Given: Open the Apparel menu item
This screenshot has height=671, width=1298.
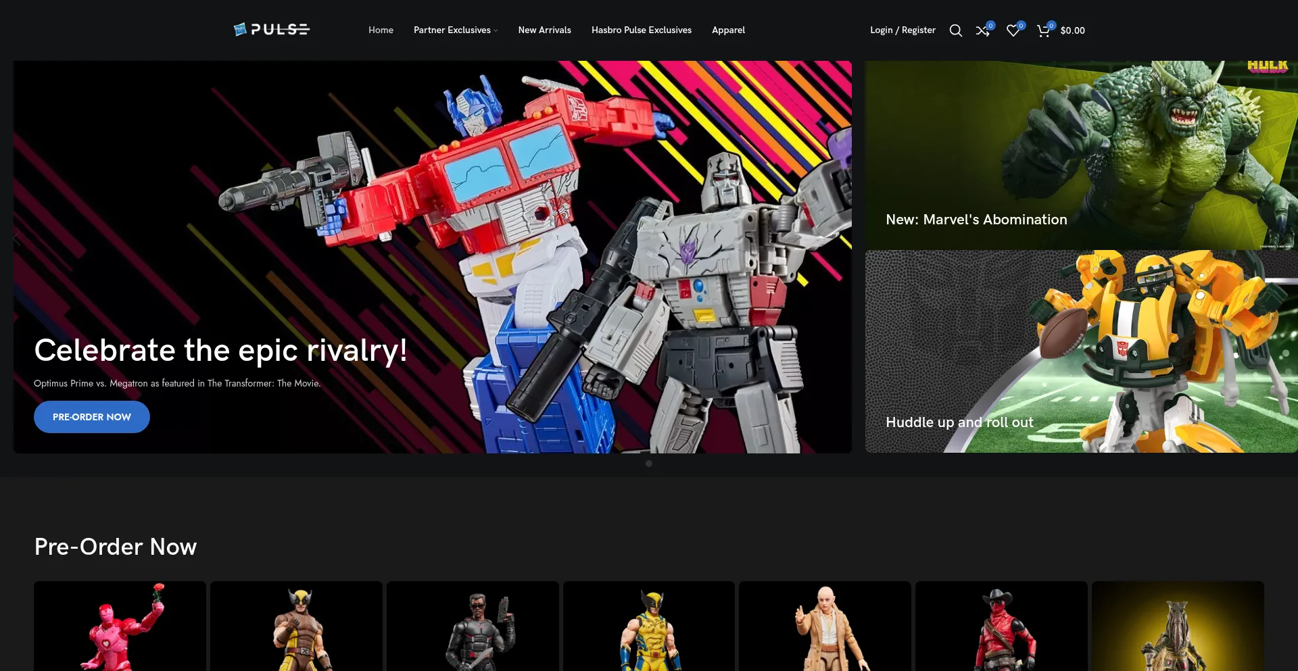Looking at the screenshot, I should pyautogui.click(x=728, y=30).
